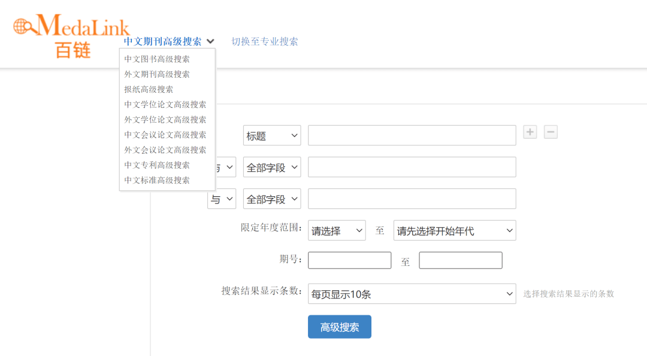Select 中文标准高级搜索 from the menu

tap(157, 179)
